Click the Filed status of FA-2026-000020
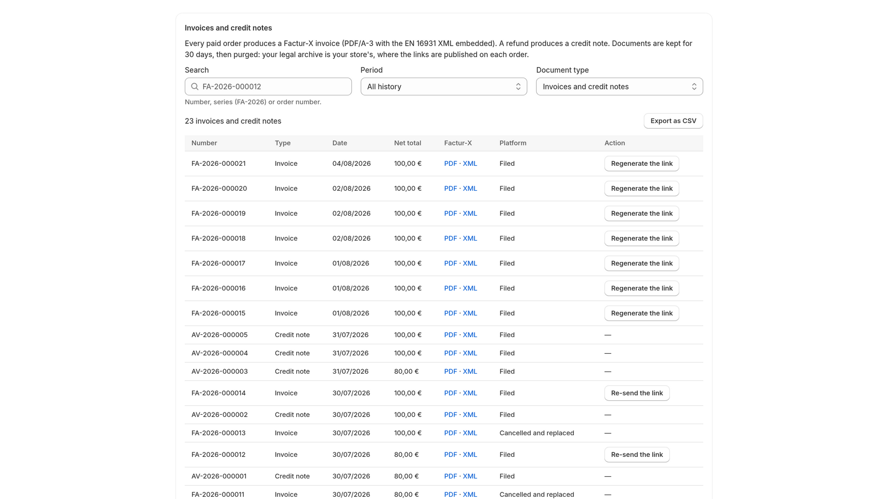The width and height of the screenshot is (888, 499). 507,189
